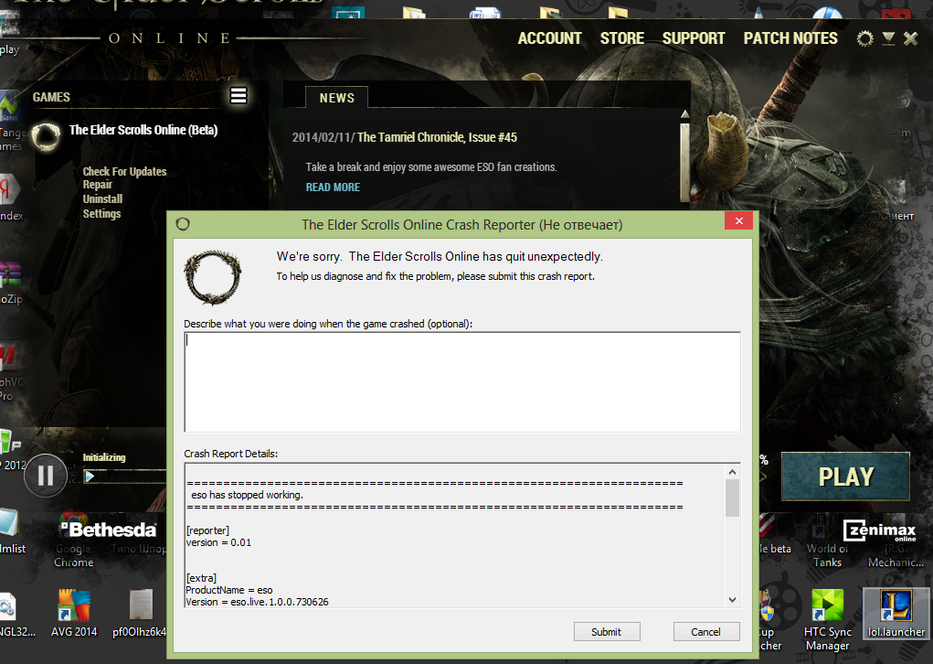Image resolution: width=933 pixels, height=664 pixels.
Task: Click the "Crash Report Details:" label
Action: 231,454
